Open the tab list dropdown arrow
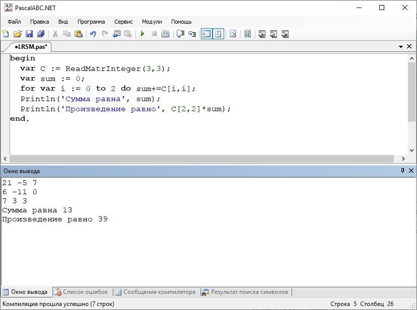This screenshot has height=310, width=417. click(x=401, y=46)
